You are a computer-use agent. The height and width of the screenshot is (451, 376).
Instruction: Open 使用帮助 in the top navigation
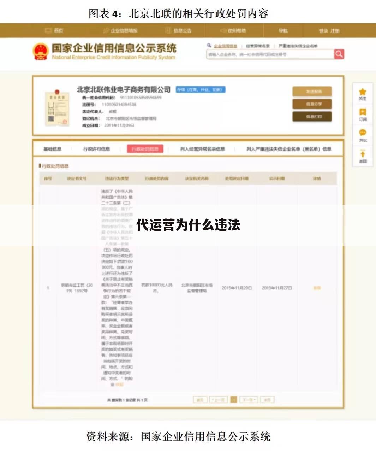coord(237,31)
